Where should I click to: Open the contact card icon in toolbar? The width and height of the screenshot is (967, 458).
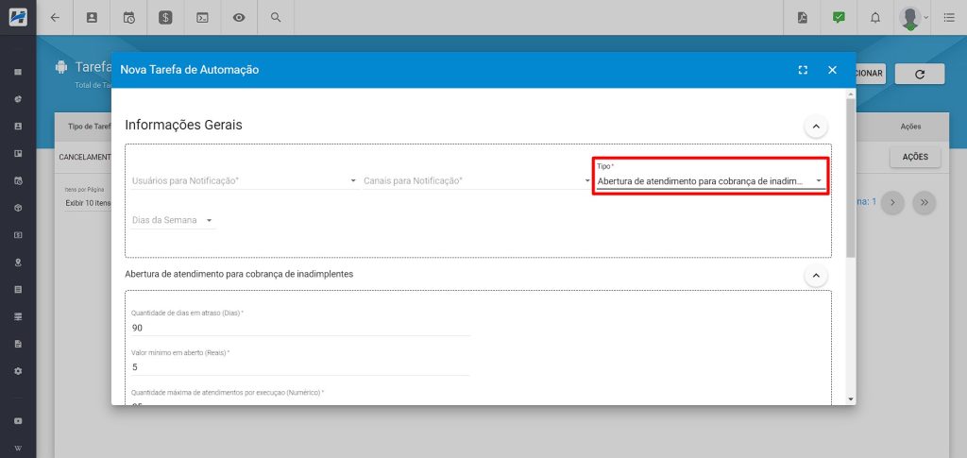coord(92,17)
